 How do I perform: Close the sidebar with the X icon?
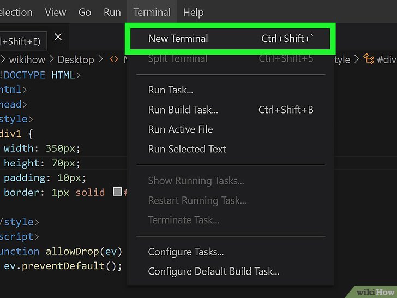[x=58, y=37]
